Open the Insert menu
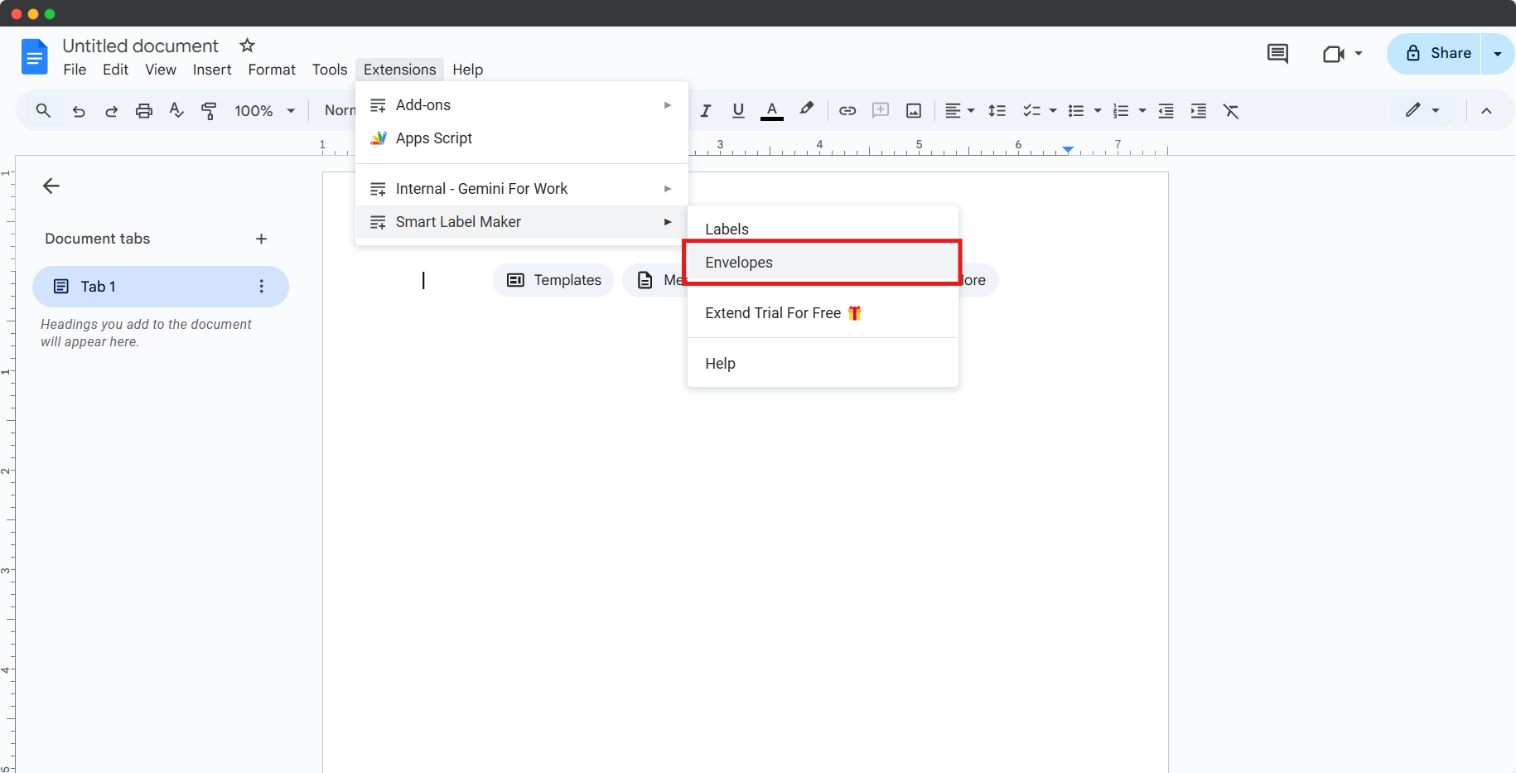 pyautogui.click(x=212, y=70)
